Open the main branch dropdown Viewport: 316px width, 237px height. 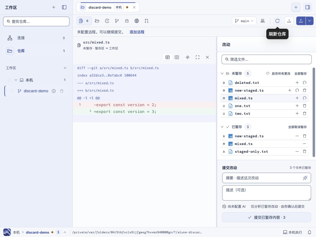[244, 21]
